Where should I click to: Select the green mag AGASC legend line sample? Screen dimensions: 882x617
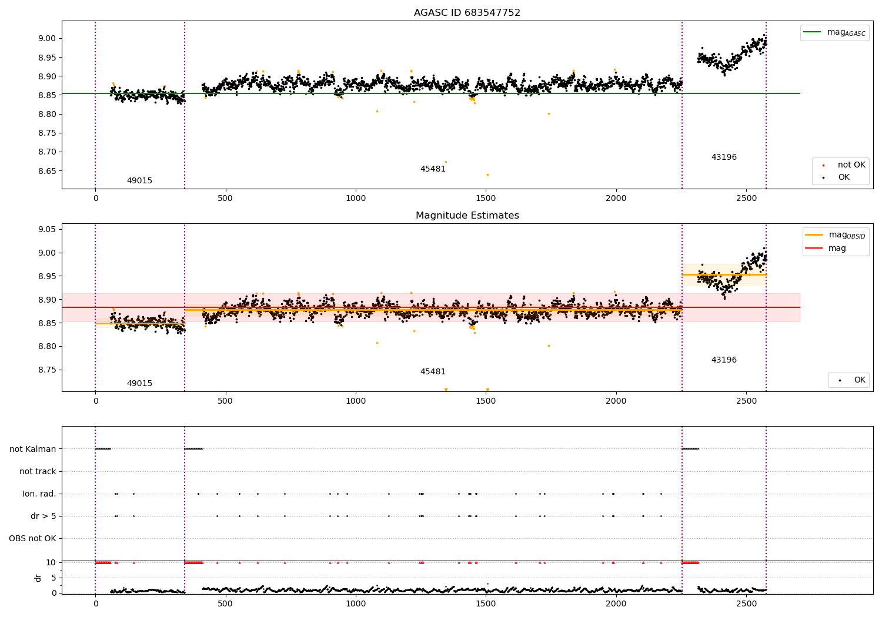[x=813, y=32]
